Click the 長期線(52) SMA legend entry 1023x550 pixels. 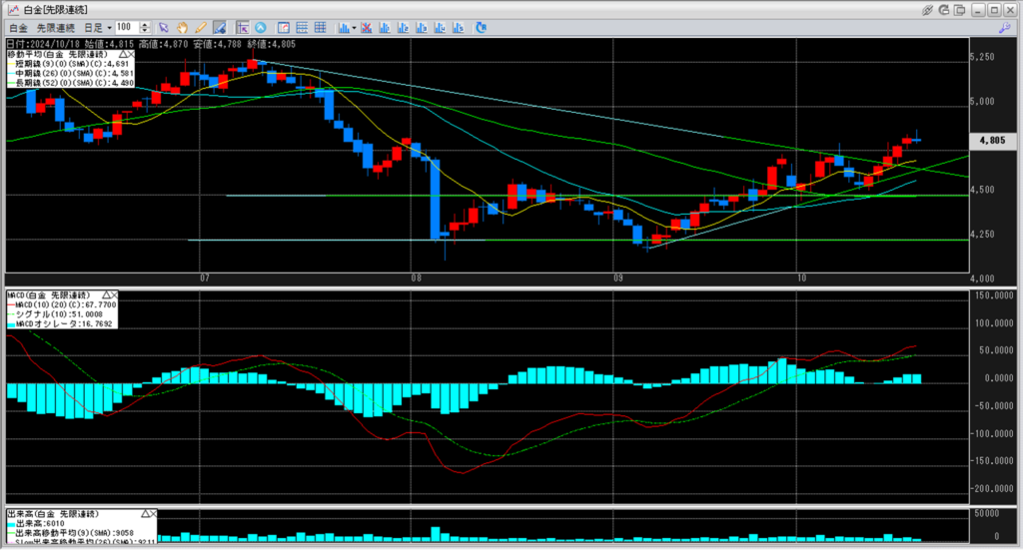pos(71,83)
